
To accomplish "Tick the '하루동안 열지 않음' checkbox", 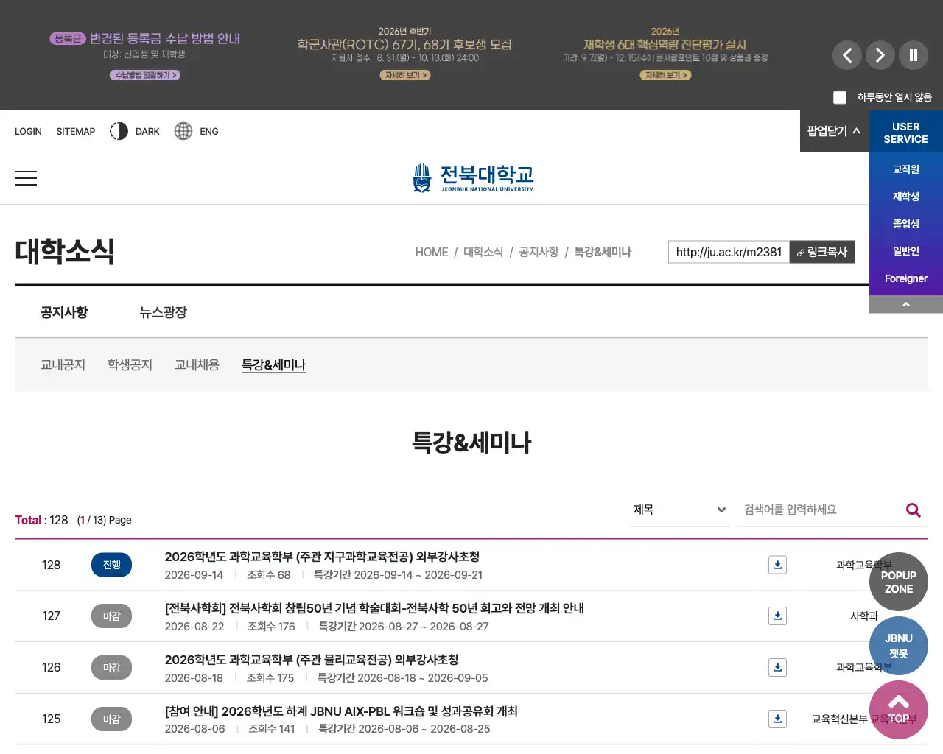I will point(840,97).
